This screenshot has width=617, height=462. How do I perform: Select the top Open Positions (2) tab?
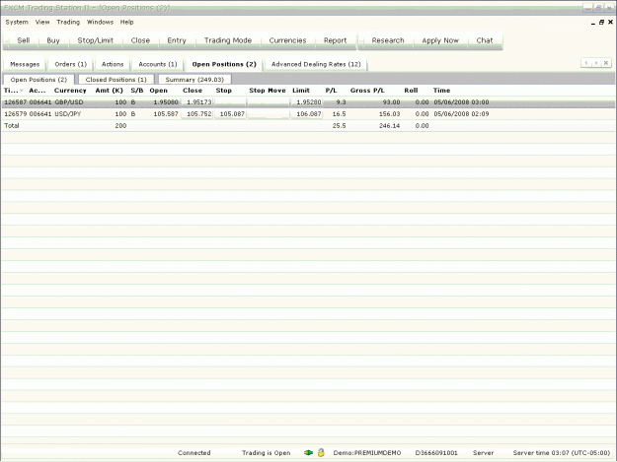tap(224, 64)
